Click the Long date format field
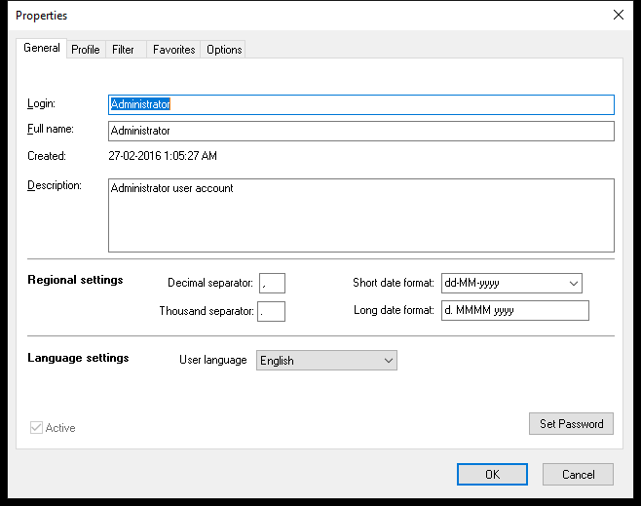The height and width of the screenshot is (506, 641). [x=515, y=310]
